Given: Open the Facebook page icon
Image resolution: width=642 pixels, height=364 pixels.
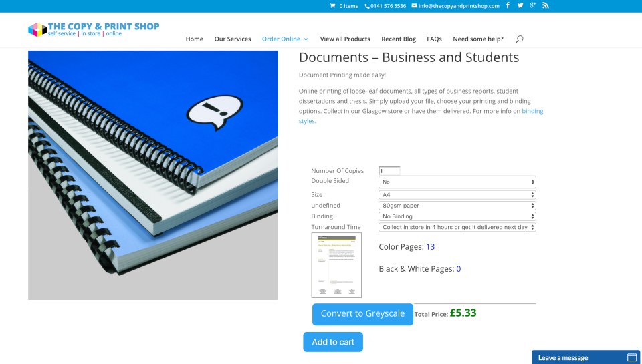Looking at the screenshot, I should [508, 5].
